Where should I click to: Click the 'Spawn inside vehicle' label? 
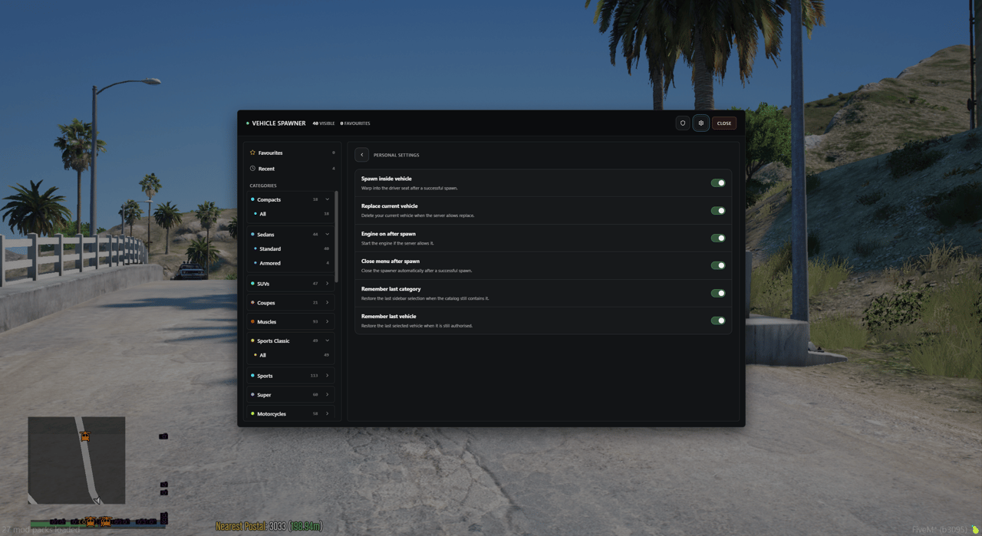(x=387, y=179)
